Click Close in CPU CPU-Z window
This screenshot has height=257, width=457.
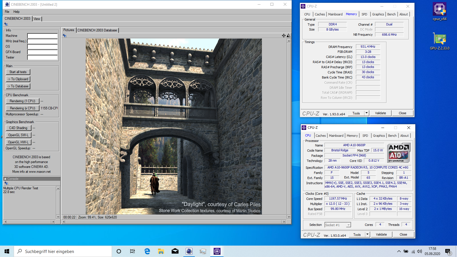click(x=403, y=234)
